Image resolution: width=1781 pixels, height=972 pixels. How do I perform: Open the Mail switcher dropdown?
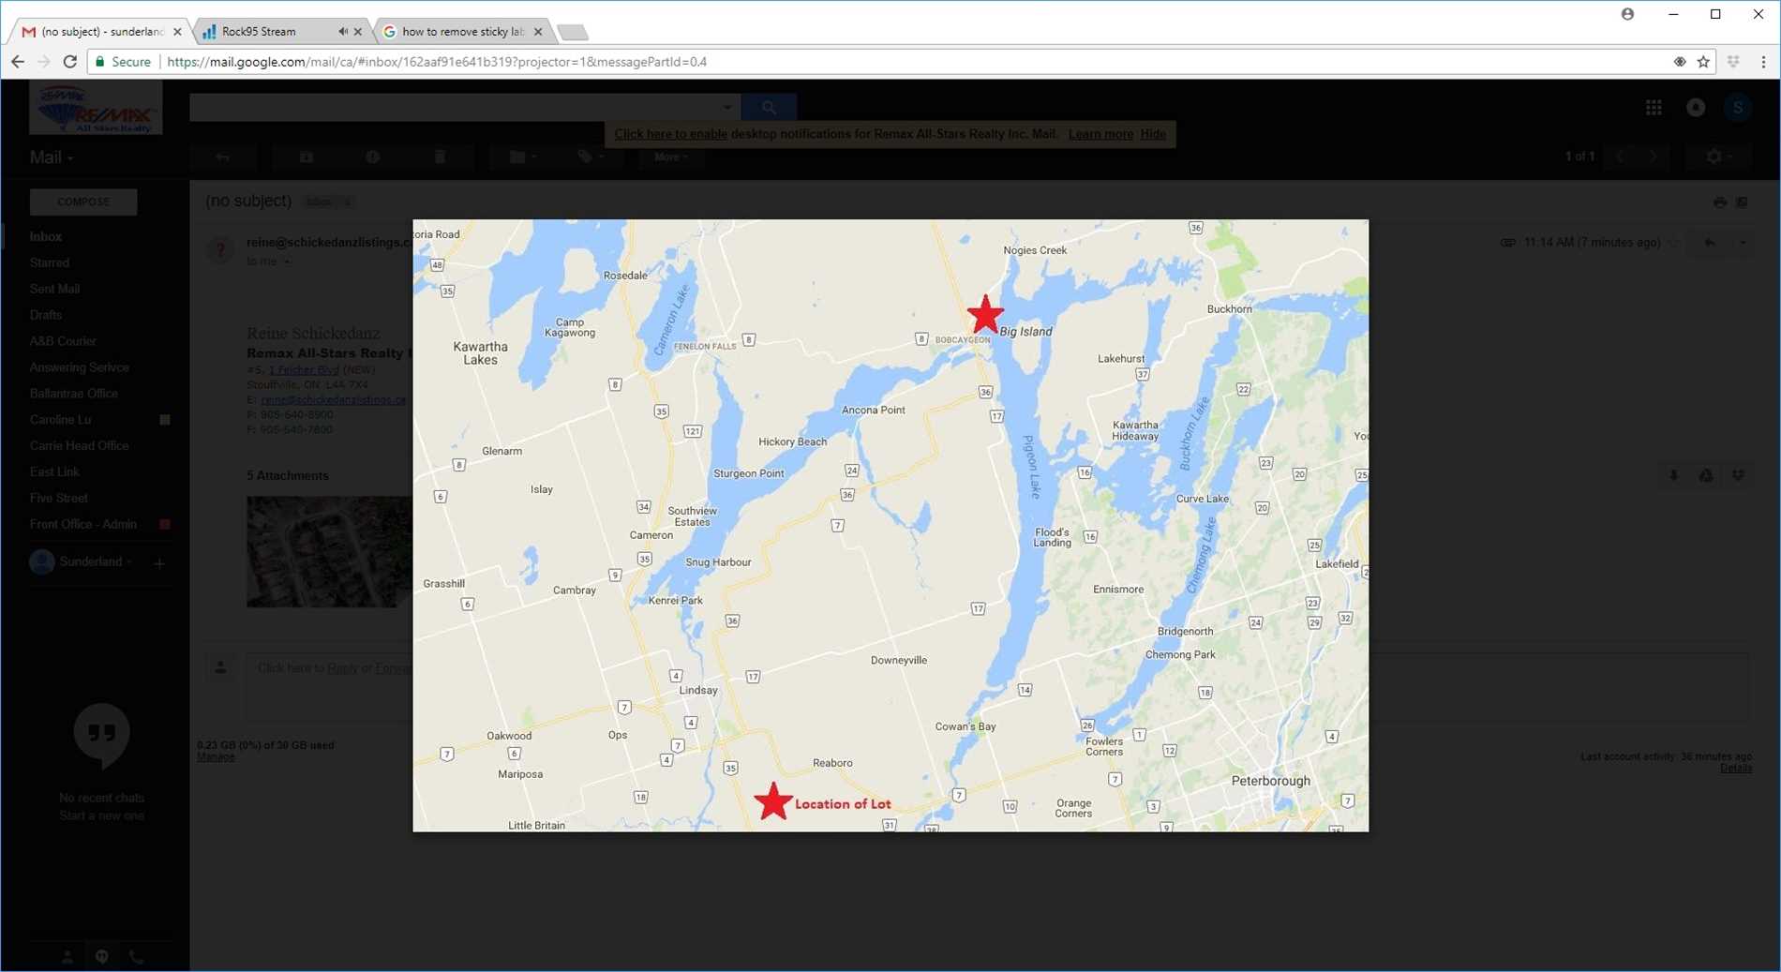point(52,157)
